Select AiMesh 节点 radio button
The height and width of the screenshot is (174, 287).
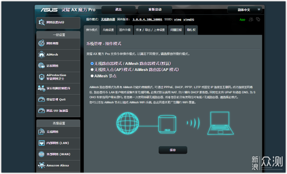coord(92,76)
